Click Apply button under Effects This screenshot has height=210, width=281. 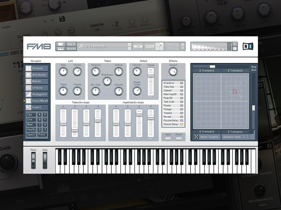pyautogui.click(x=168, y=138)
